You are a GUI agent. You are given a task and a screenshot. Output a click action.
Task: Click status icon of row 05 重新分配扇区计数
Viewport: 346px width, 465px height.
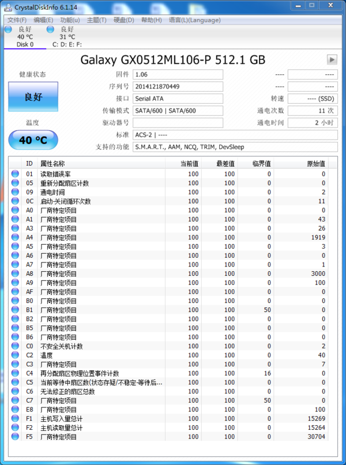[15, 183]
